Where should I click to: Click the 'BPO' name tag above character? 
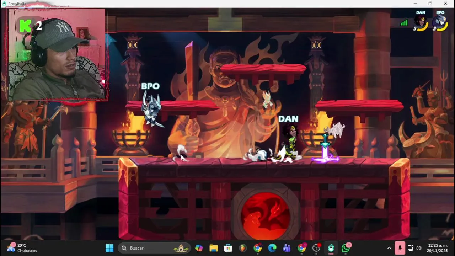click(x=150, y=86)
